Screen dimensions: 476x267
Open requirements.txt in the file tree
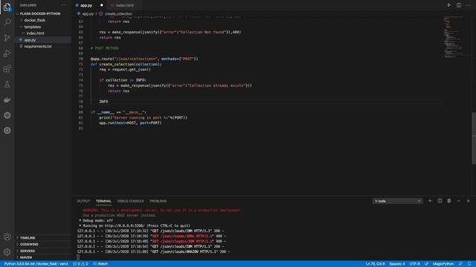coord(38,46)
